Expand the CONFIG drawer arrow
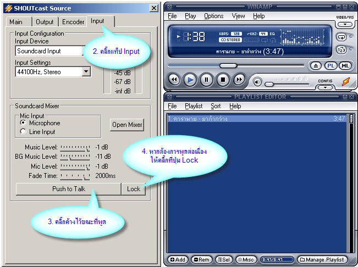358x267 pixels. pos(325,87)
